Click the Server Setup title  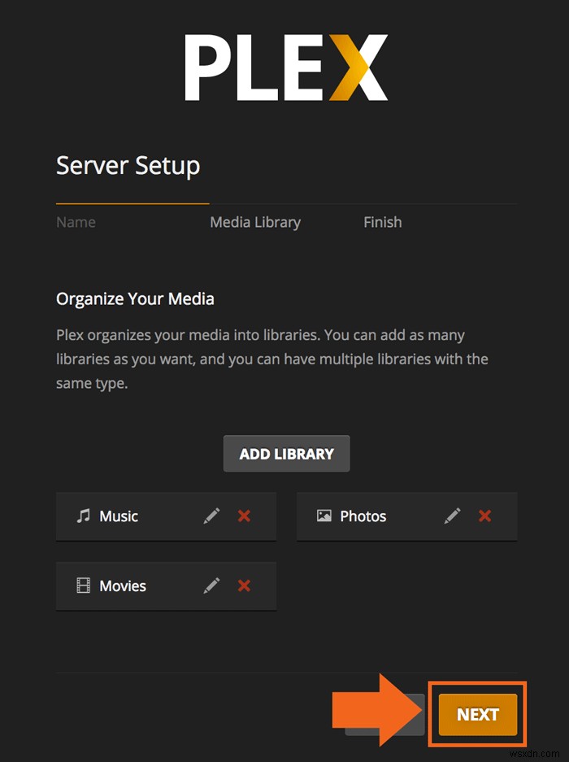point(128,166)
